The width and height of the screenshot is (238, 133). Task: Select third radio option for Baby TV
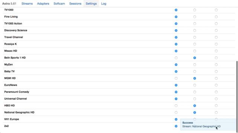(216, 71)
